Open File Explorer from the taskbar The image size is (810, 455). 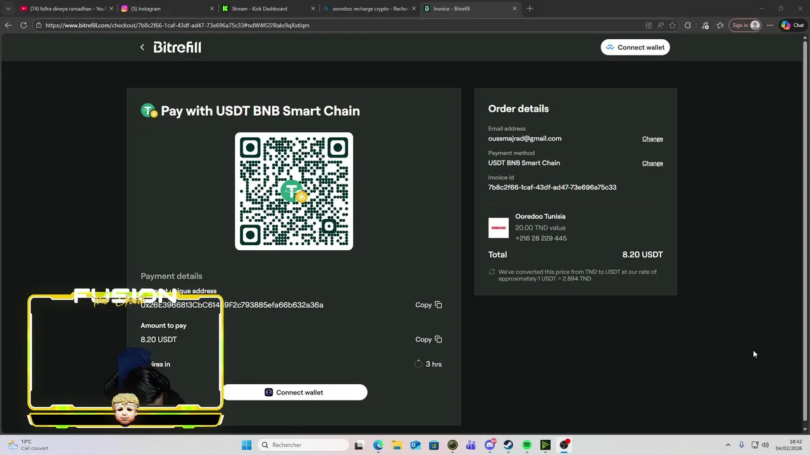click(397, 445)
